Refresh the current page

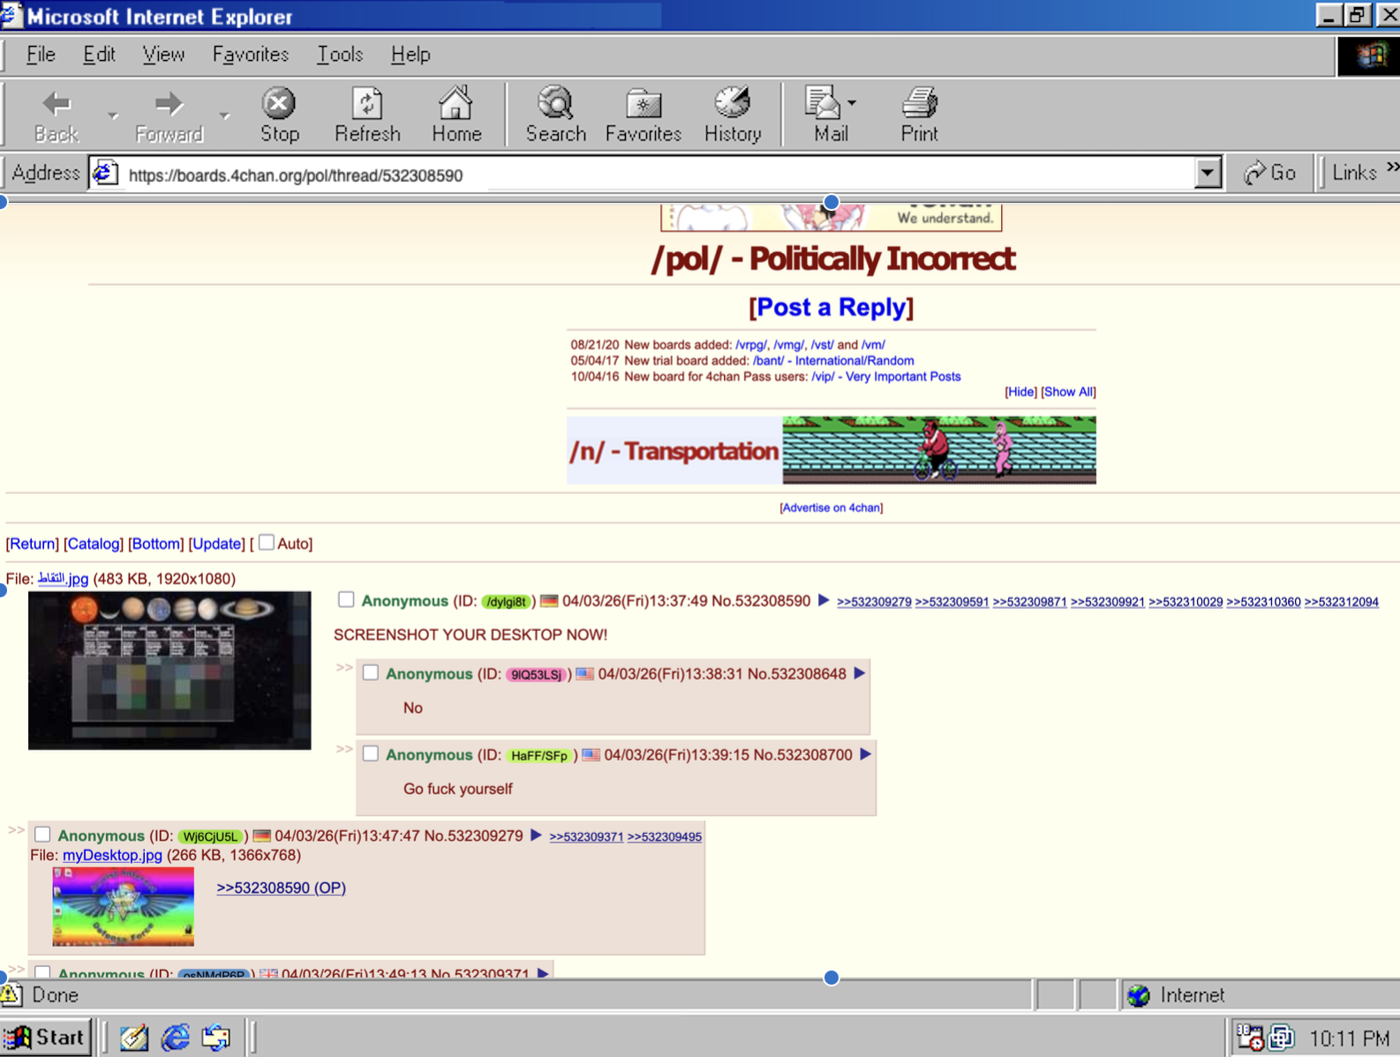coord(367,115)
